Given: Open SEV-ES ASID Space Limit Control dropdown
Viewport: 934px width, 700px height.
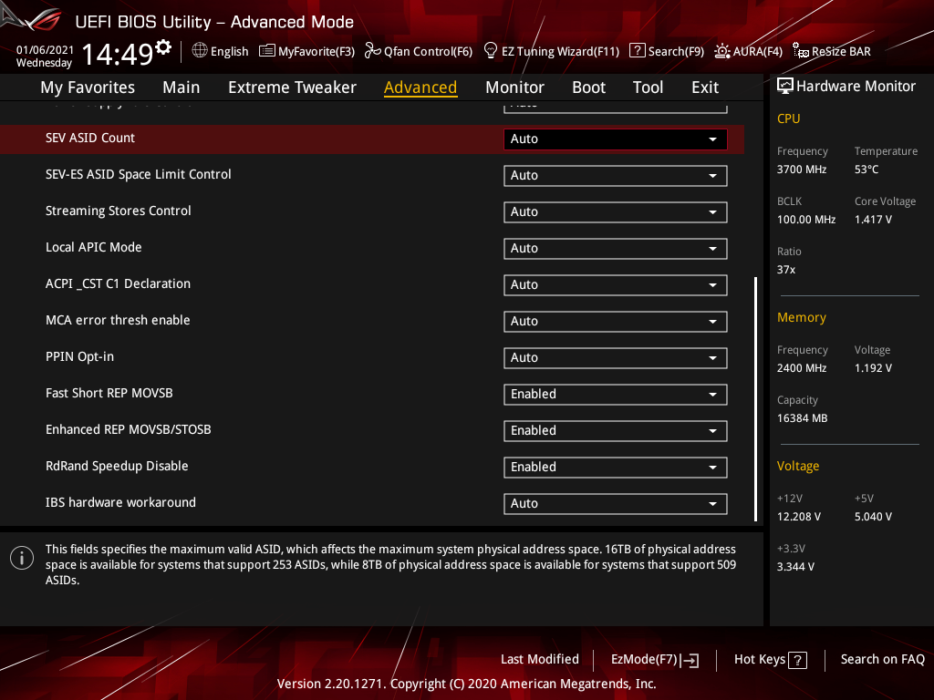Looking at the screenshot, I should click(616, 176).
